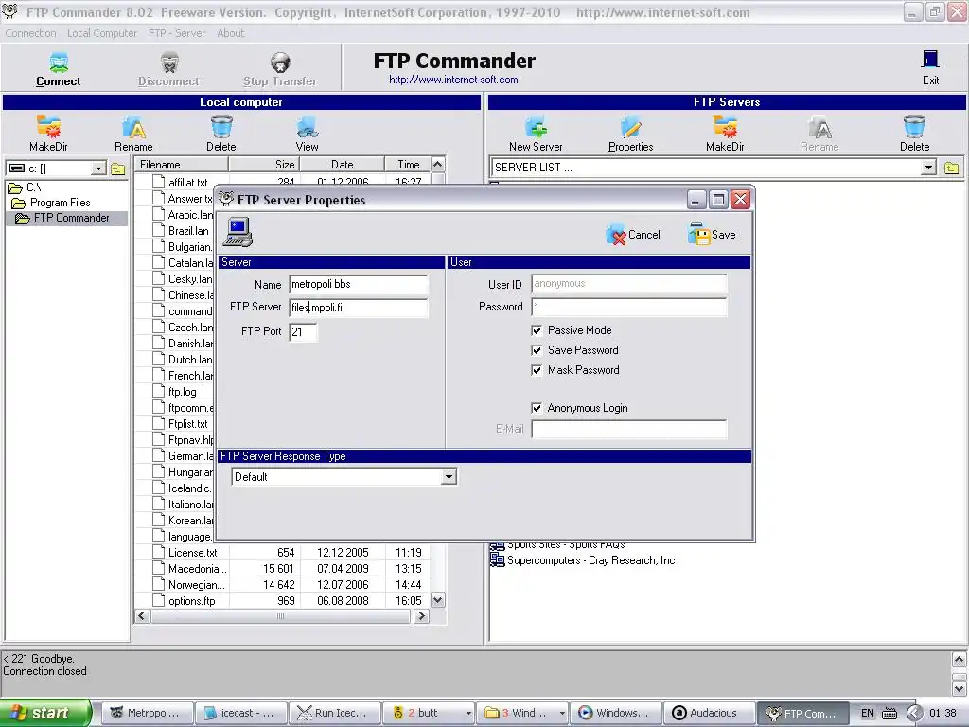This screenshot has height=727, width=969.
Task: Click the FTP Server address field
Action: click(359, 308)
